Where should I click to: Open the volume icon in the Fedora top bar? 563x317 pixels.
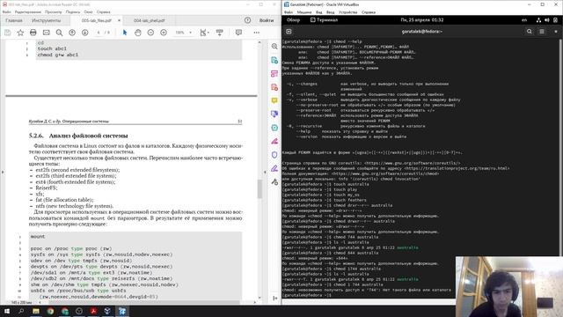click(x=547, y=20)
